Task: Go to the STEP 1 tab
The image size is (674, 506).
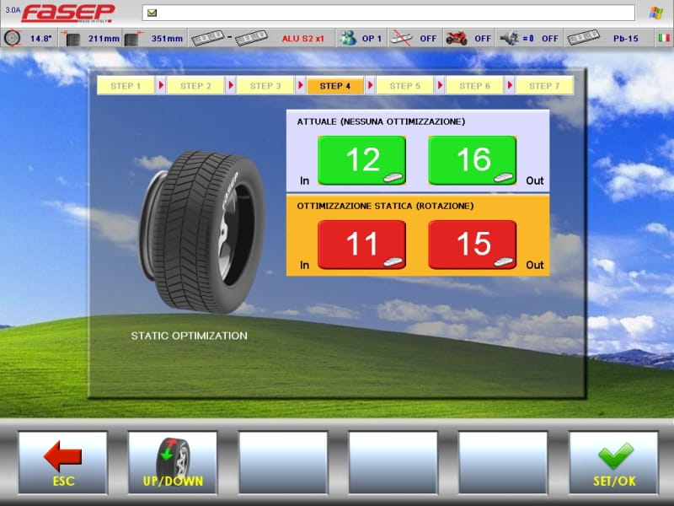Action: click(126, 86)
